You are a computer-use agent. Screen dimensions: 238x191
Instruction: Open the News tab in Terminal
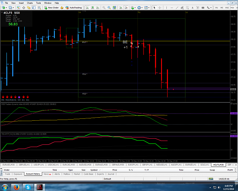click(x=47, y=174)
